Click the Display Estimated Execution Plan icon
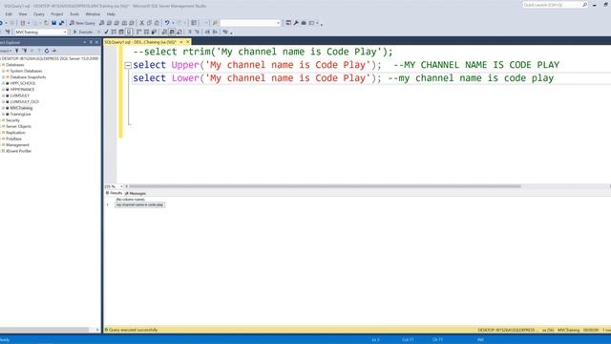This screenshot has height=344, width=611. [x=114, y=32]
